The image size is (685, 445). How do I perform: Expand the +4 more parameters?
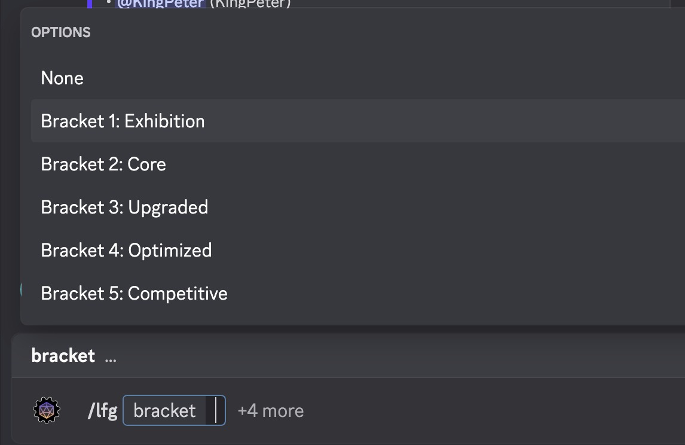pyautogui.click(x=271, y=411)
